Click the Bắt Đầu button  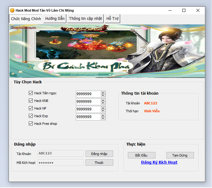click(x=141, y=155)
